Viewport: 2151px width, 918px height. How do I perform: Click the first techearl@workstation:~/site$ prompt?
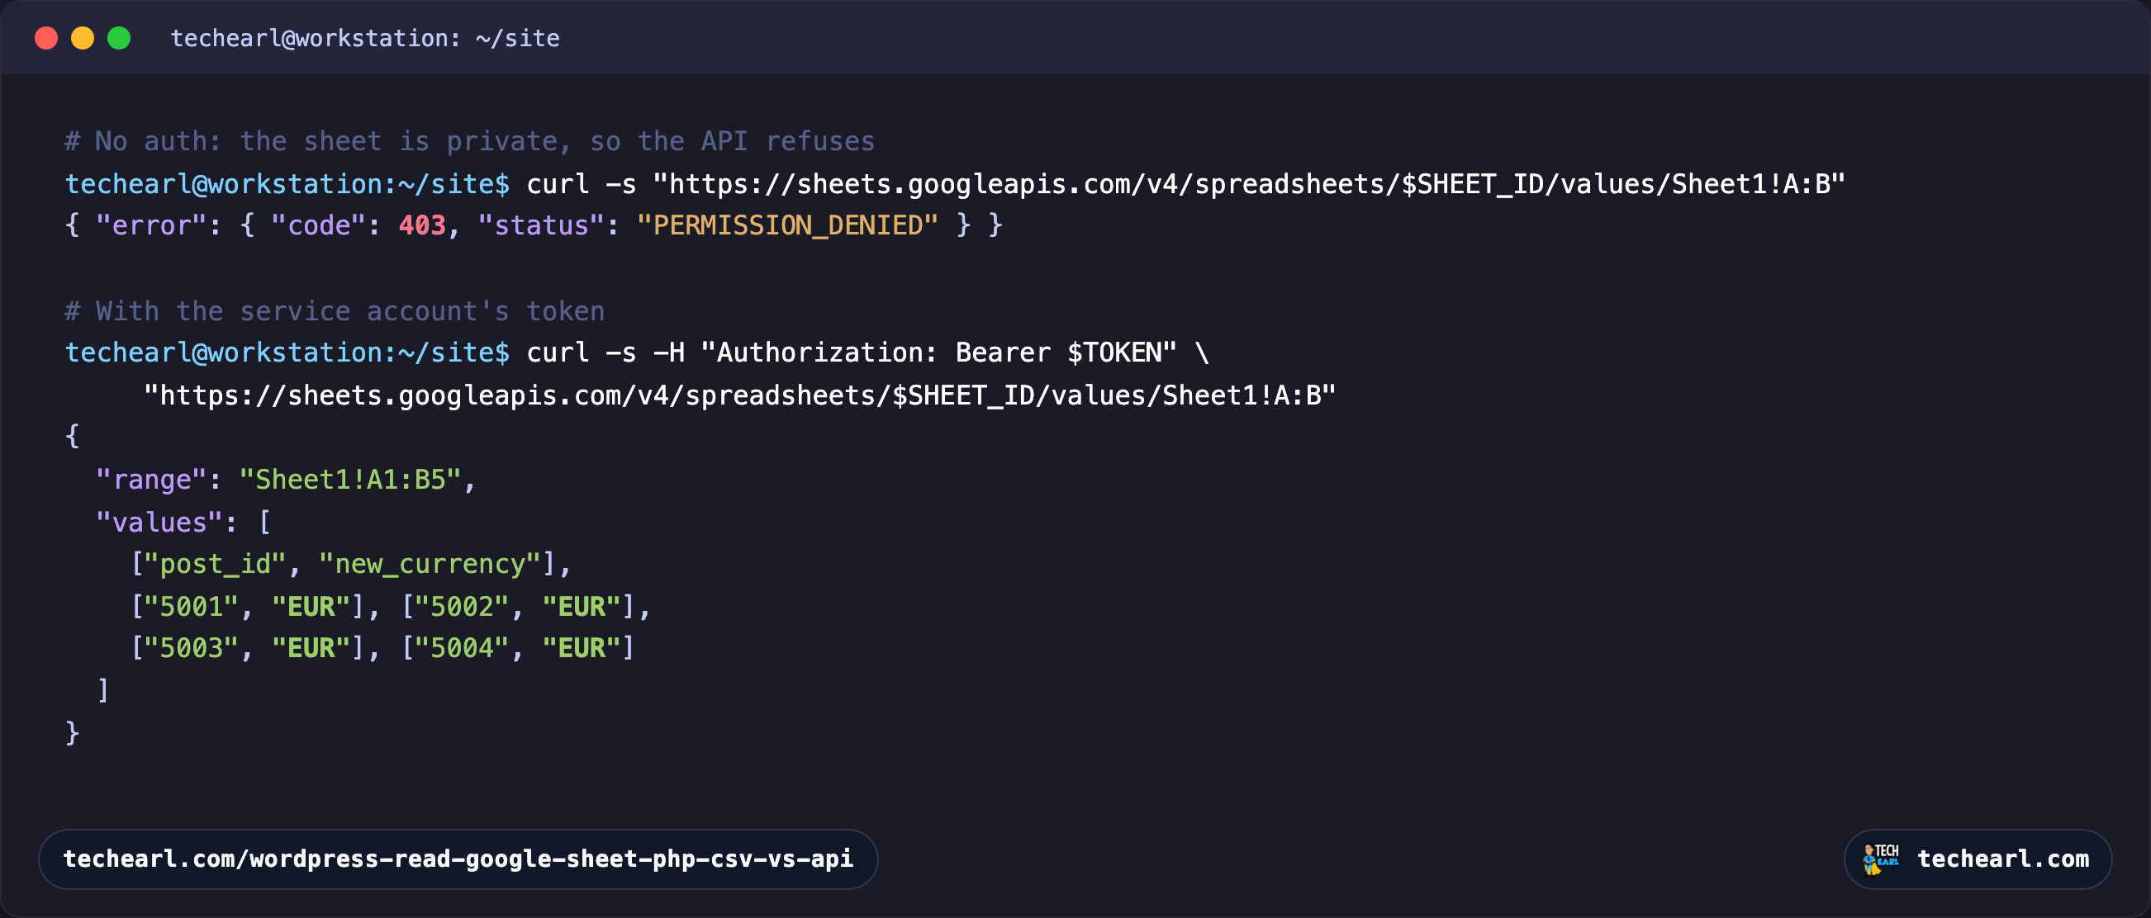click(287, 183)
